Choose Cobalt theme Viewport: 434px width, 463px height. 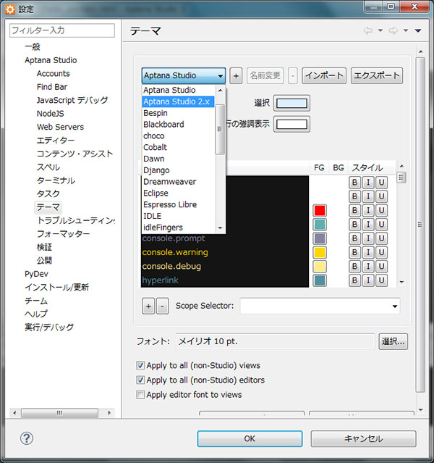click(178, 147)
